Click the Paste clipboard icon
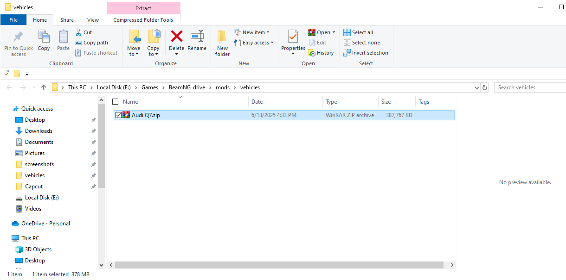This screenshot has width=566, height=280. 64,37
